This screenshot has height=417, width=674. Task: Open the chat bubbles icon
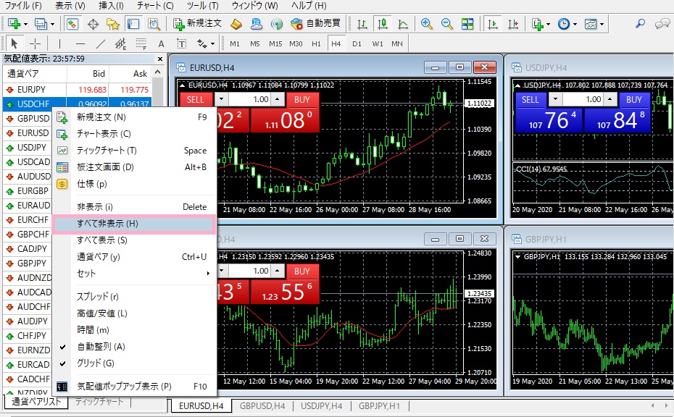662,24
